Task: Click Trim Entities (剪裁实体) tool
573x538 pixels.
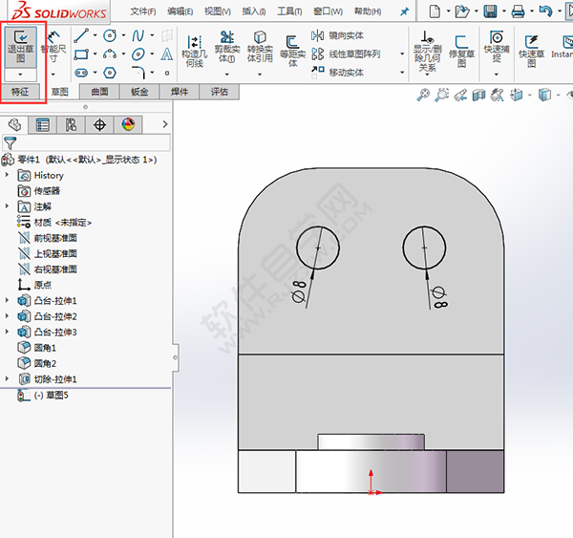Action: tap(227, 48)
